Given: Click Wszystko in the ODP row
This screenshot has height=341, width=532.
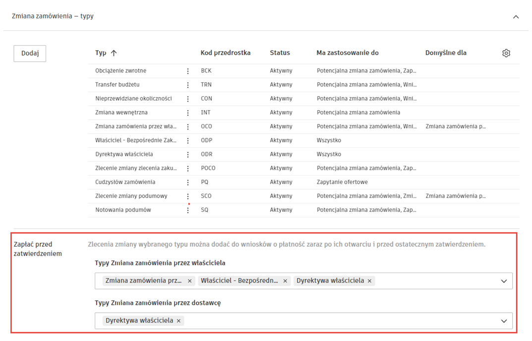Looking at the screenshot, I should [329, 140].
